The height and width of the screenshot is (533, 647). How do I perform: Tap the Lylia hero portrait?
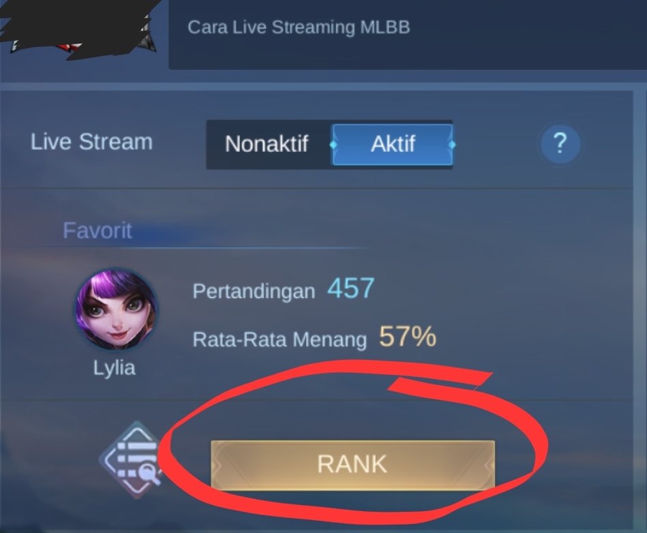[x=116, y=309]
